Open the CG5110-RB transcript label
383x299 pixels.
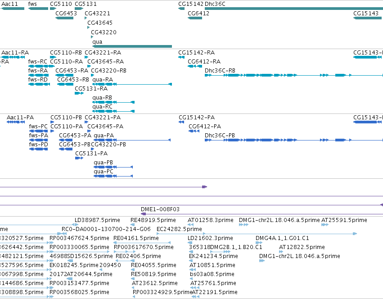(x=66, y=53)
